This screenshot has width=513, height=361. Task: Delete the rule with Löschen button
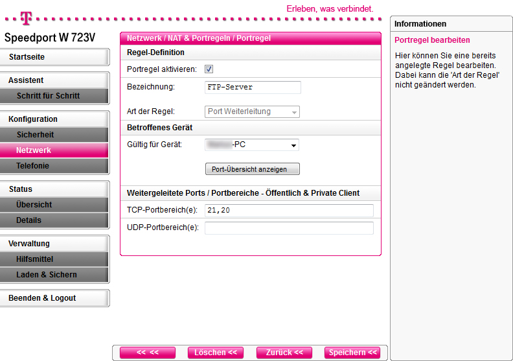[215, 353]
